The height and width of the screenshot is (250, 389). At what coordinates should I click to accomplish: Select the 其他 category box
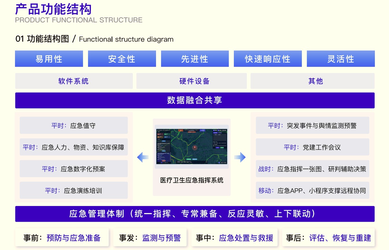pyautogui.click(x=312, y=81)
